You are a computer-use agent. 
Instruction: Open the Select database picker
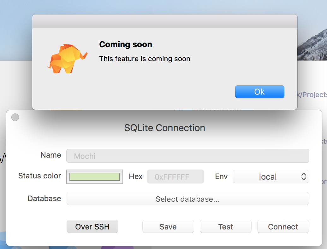click(187, 199)
